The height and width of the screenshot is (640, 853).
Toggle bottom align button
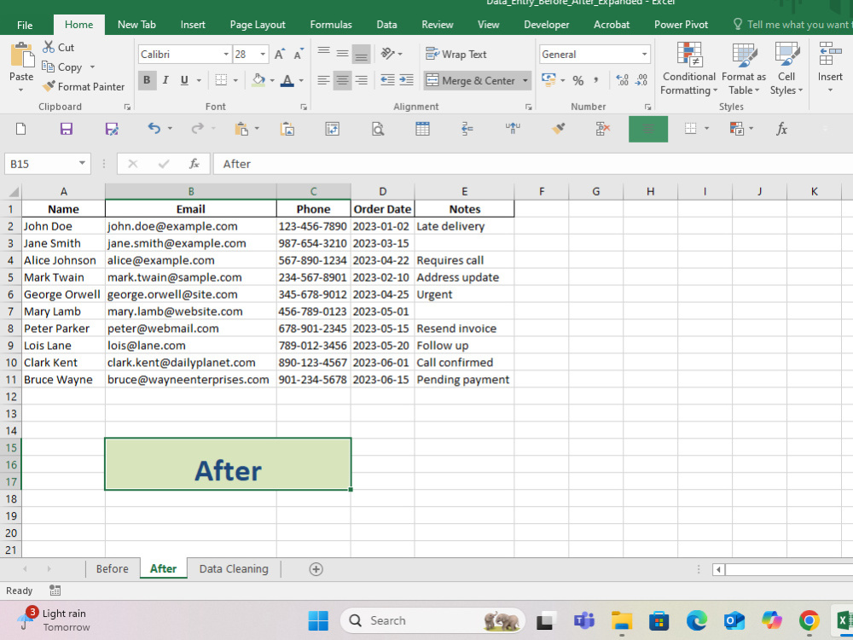coord(361,53)
